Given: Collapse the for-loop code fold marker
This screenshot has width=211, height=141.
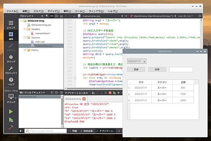Looking at the screenshot, I should point(75,78).
